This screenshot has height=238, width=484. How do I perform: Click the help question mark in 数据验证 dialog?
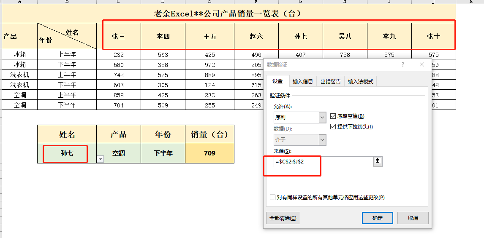click(403, 64)
